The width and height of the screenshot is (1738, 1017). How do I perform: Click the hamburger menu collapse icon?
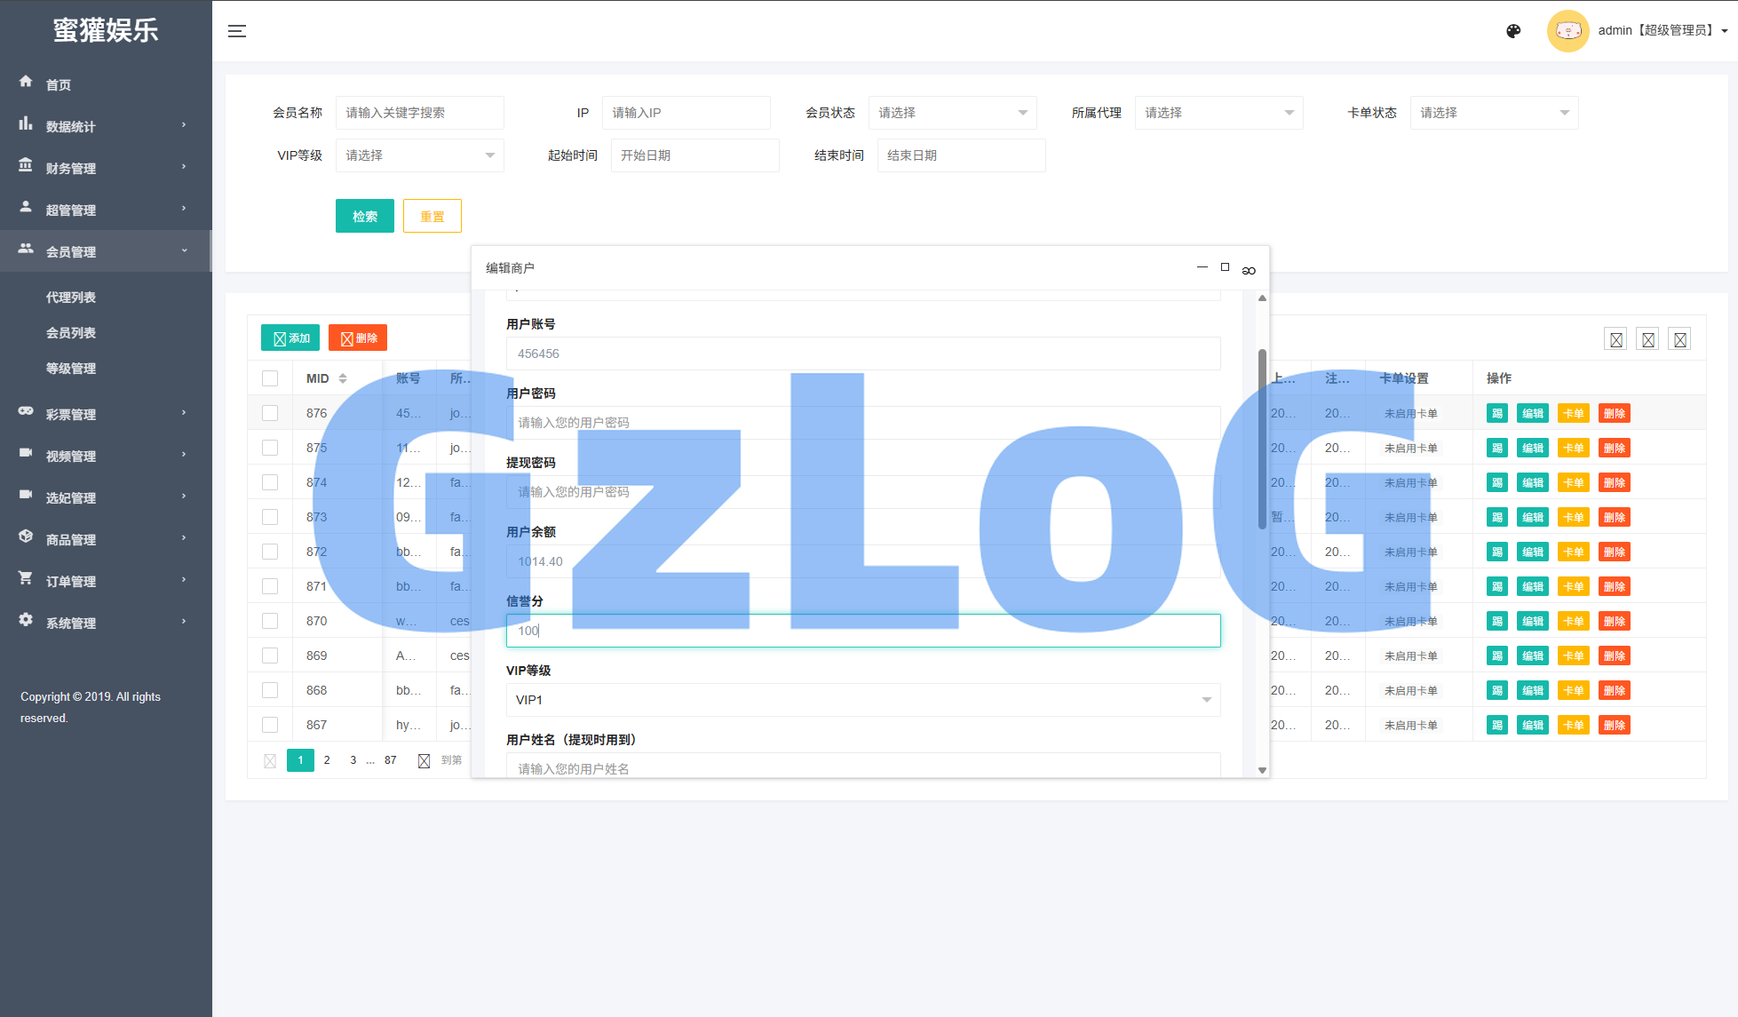pyautogui.click(x=237, y=31)
